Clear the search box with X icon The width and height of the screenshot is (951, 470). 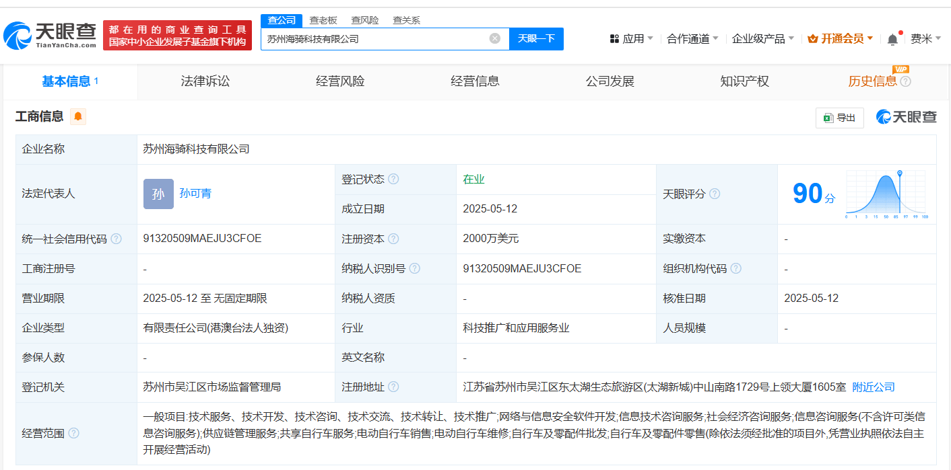(494, 38)
